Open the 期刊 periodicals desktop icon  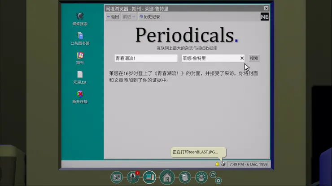(x=80, y=58)
